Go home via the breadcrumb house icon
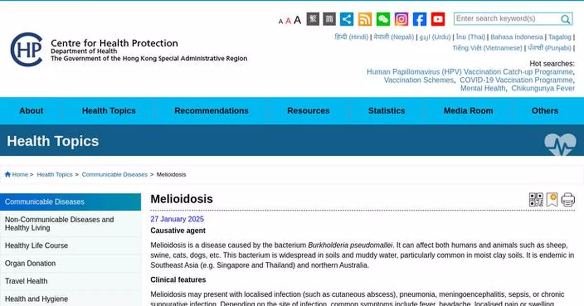The width and height of the screenshot is (584, 306). point(8,174)
